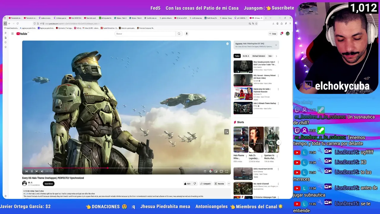The height and width of the screenshot is (214, 380).
Task: Open Mamá estoy Sin Saldo video
Action: [x=243, y=94]
